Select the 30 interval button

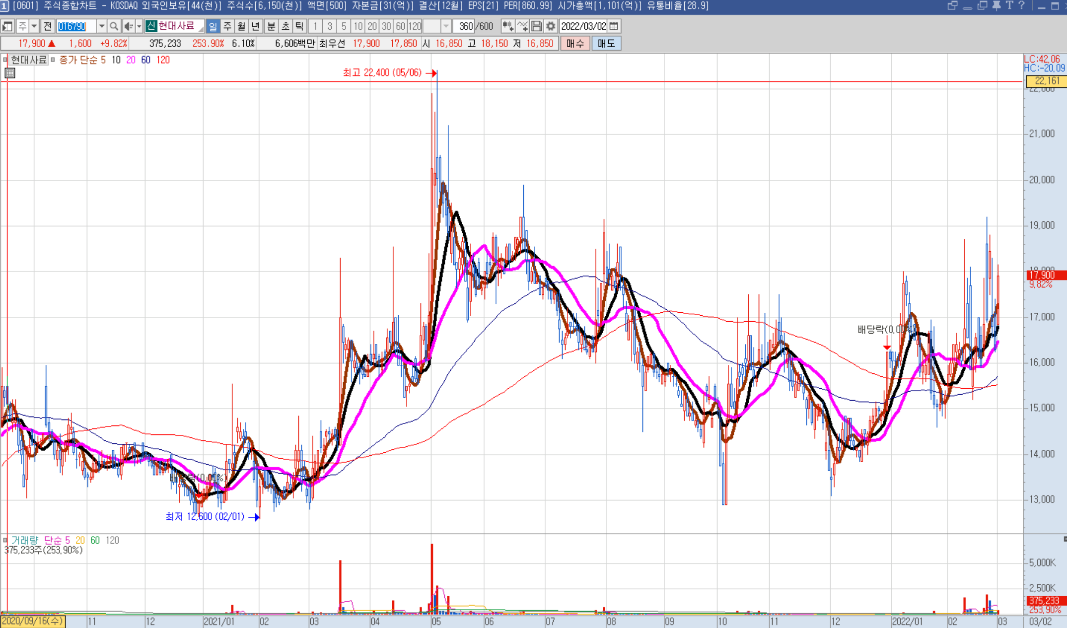[x=386, y=26]
